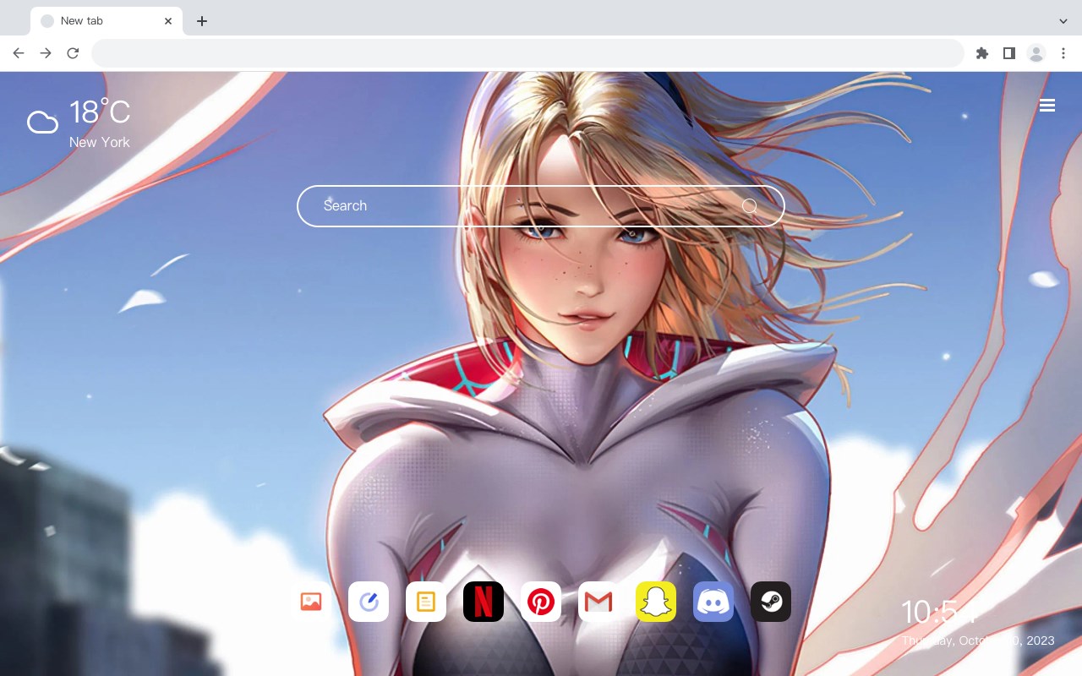Toggle the browser side panel
The width and height of the screenshot is (1082, 676).
click(1008, 53)
